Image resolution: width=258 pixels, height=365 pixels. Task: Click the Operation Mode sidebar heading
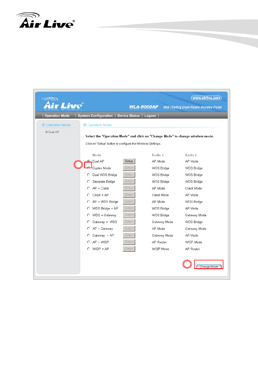58,125
